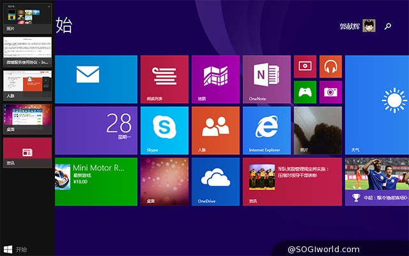
Task: Open the Sports trophy tile
Action: [377, 182]
